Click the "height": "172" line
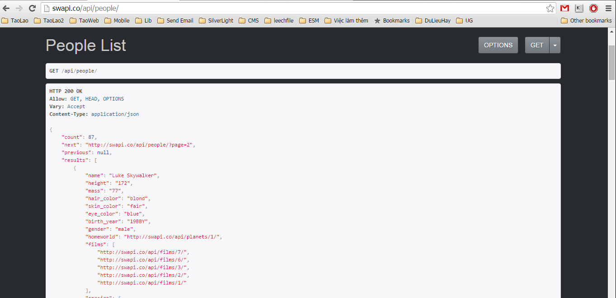Screen dimensions: 616x298 point(109,183)
